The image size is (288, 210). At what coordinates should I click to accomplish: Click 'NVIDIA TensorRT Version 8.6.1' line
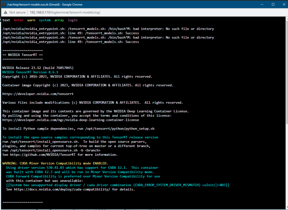pos(30,72)
